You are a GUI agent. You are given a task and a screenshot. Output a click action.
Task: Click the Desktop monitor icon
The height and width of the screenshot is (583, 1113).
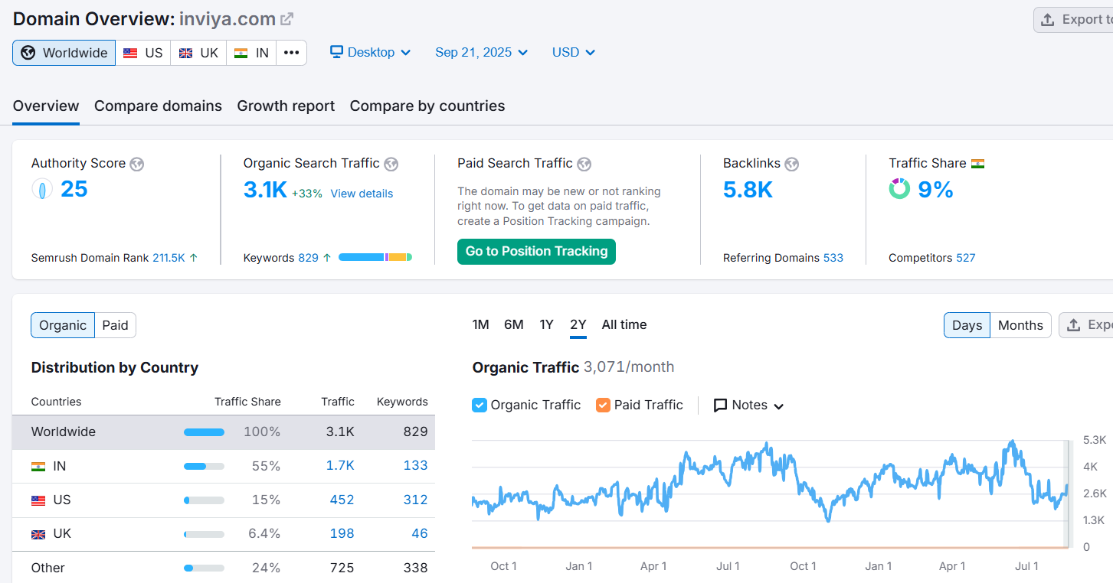[336, 52]
